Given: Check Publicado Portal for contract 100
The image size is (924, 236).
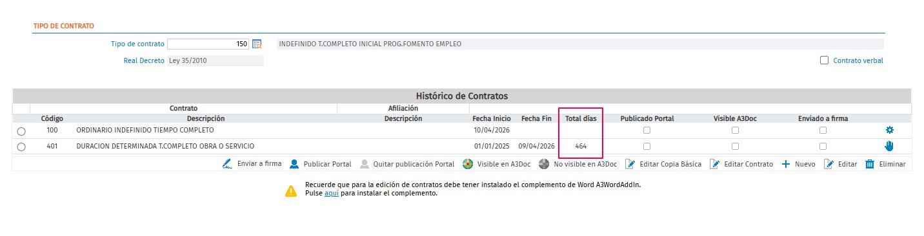Looking at the screenshot, I should [x=647, y=130].
